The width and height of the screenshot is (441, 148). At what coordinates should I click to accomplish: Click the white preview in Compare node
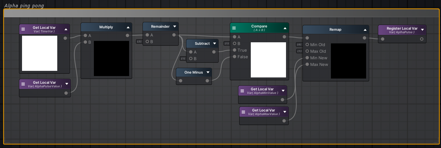pos(268,60)
